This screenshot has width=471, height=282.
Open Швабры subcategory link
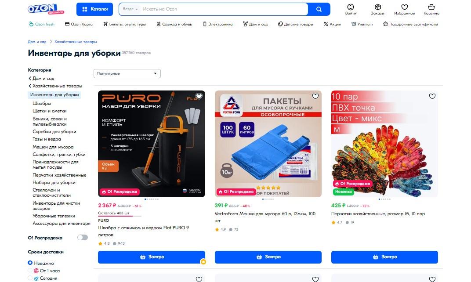pyautogui.click(x=42, y=103)
